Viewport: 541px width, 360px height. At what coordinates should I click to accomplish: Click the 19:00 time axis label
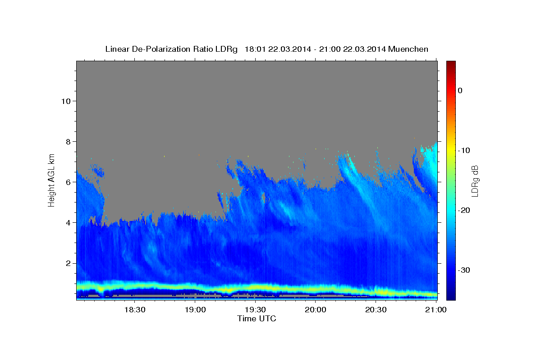(x=195, y=310)
